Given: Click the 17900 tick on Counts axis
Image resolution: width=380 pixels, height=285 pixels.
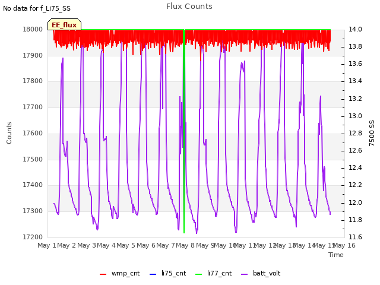Looking at the screenshot, I should [33, 55].
